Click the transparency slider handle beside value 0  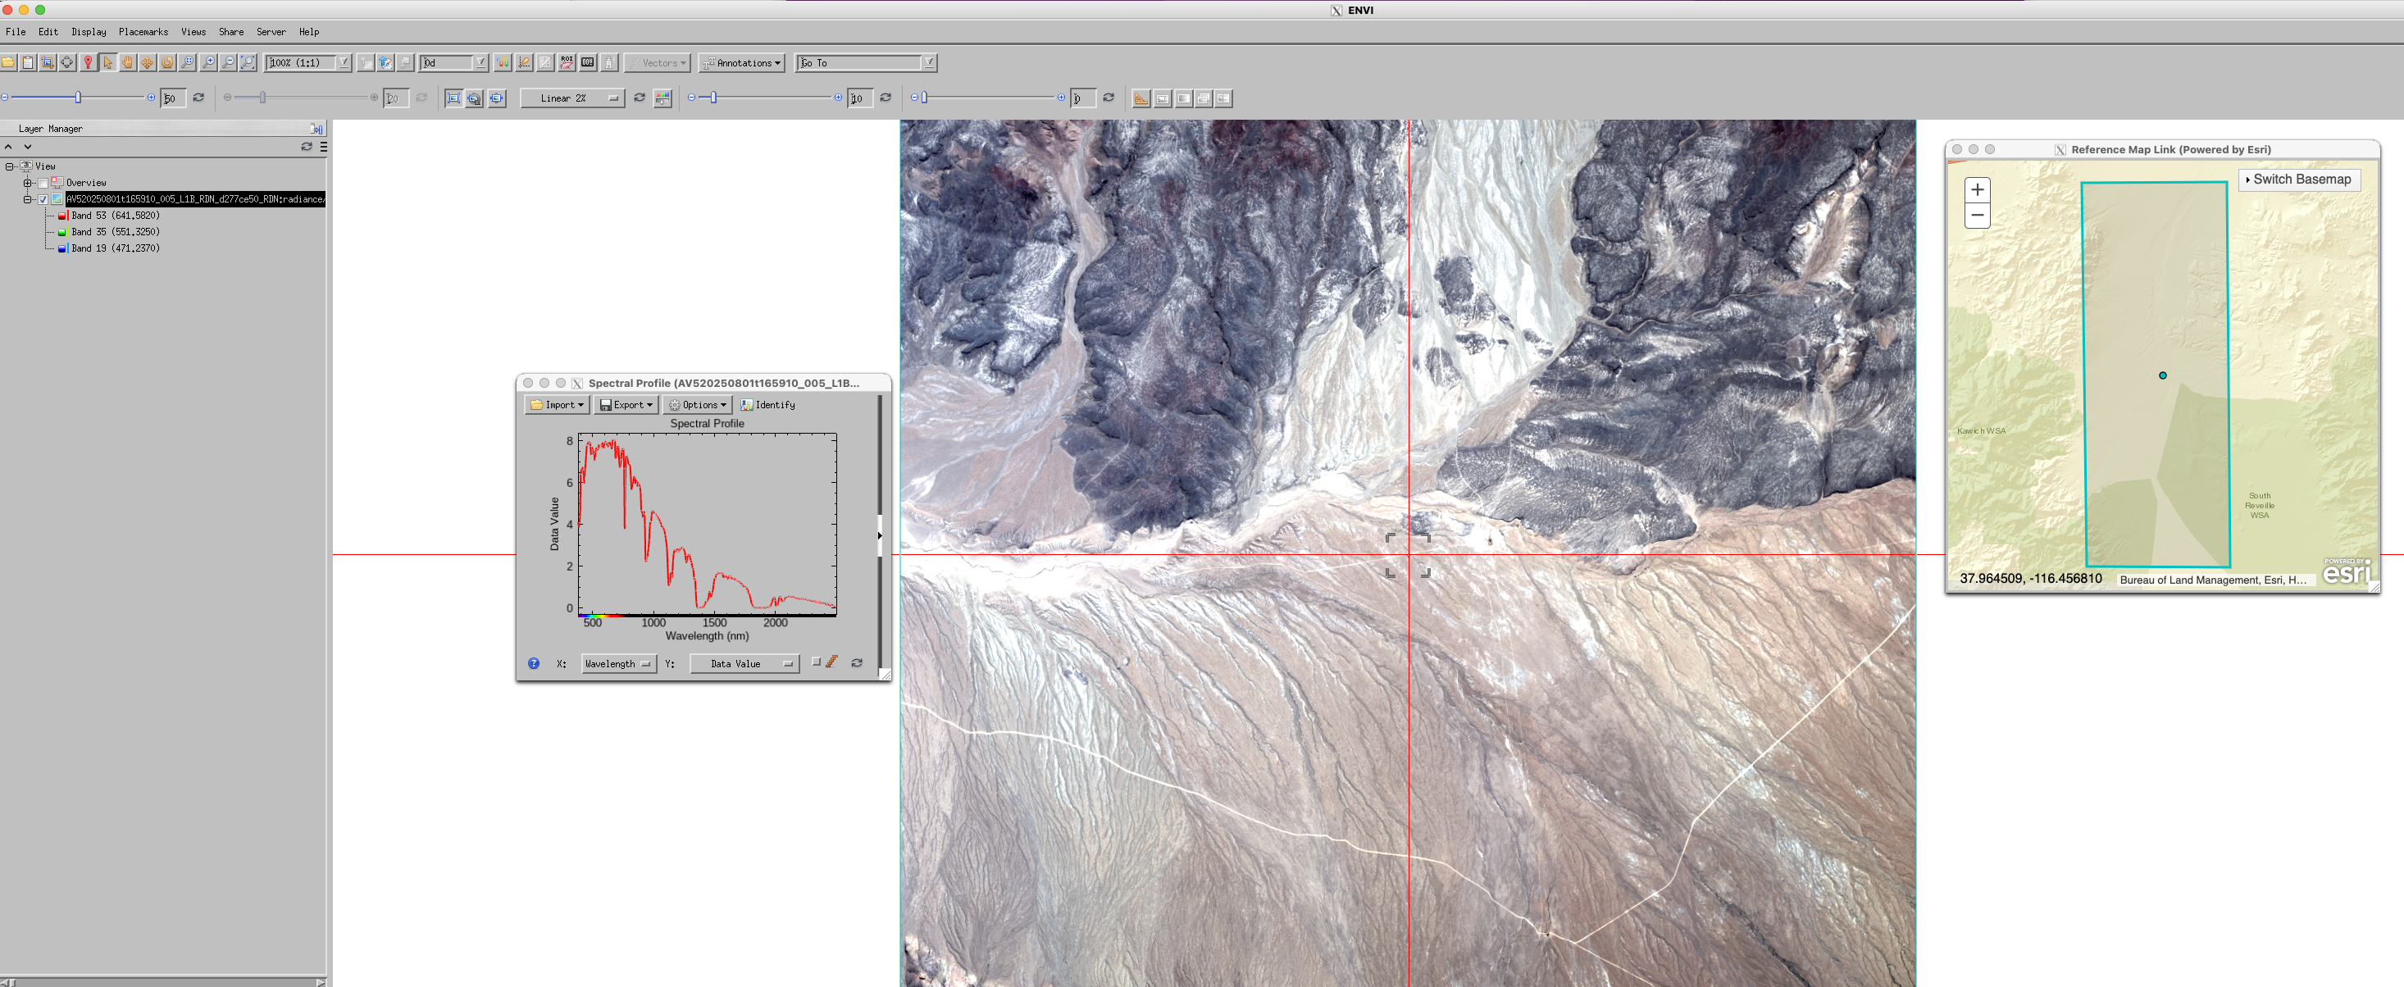(x=924, y=97)
